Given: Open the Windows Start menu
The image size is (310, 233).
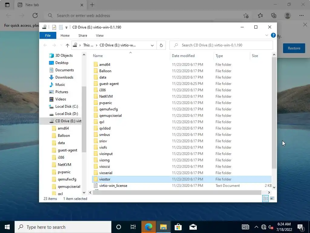Looking at the screenshot, I should (7, 227).
